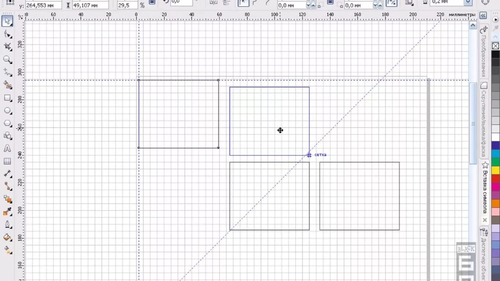Collapse the docker panel with double-arrow button
The image size is (500, 281).
pyautogui.click(x=483, y=15)
